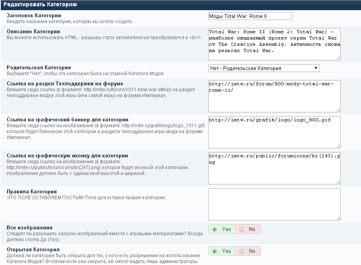Click the "Правила Категории" label
The height and width of the screenshot is (265, 361).
32,191
